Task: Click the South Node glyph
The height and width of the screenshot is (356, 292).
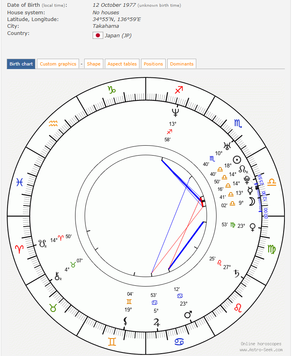Action: pyautogui.click(x=43, y=244)
